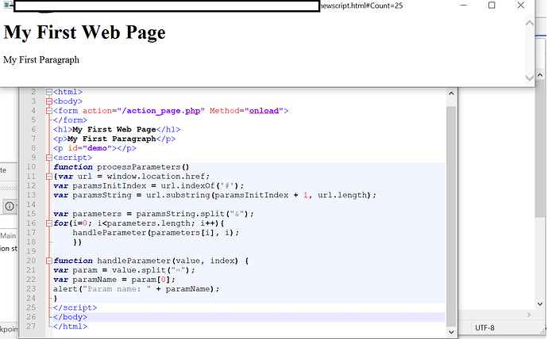Click the </body> closing tag on line 26

click(x=70, y=318)
